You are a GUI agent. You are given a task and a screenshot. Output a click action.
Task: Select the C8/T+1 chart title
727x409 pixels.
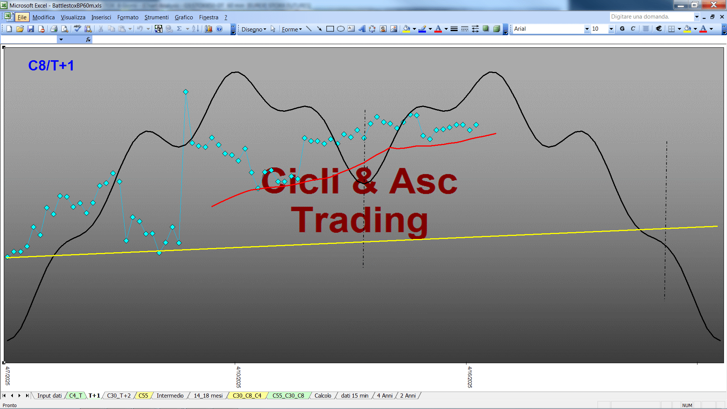[x=51, y=66]
